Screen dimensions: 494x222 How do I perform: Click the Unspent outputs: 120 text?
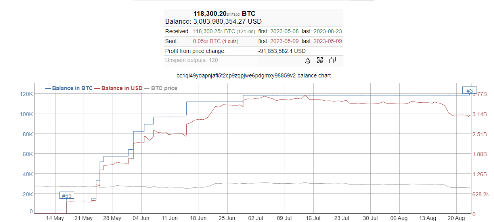pos(191,60)
